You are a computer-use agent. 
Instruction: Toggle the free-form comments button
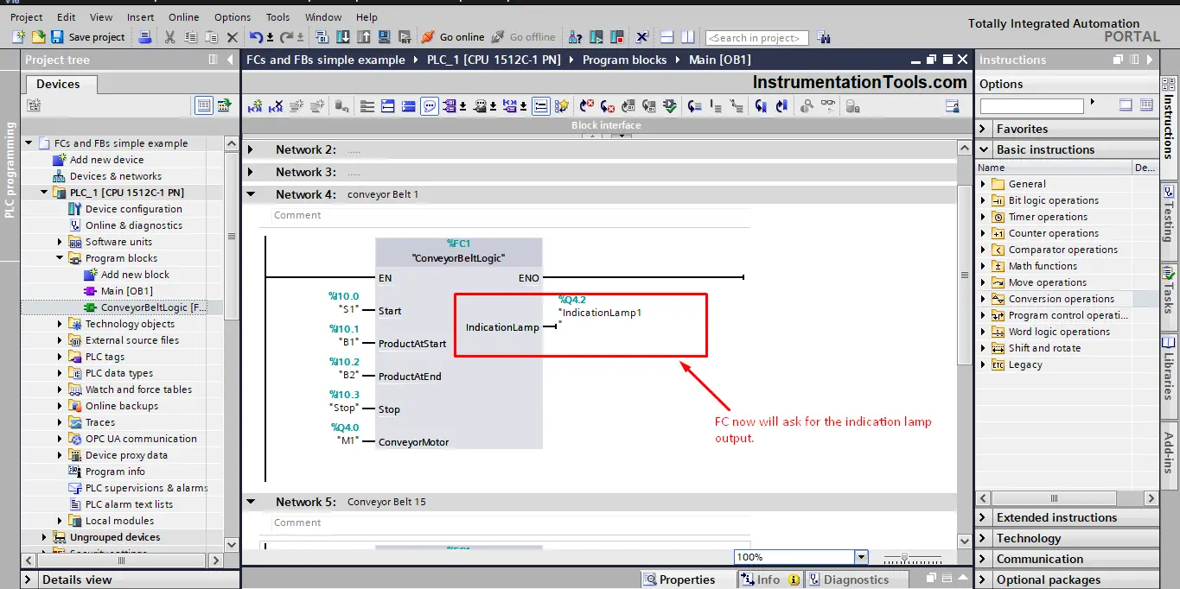pyautogui.click(x=429, y=106)
